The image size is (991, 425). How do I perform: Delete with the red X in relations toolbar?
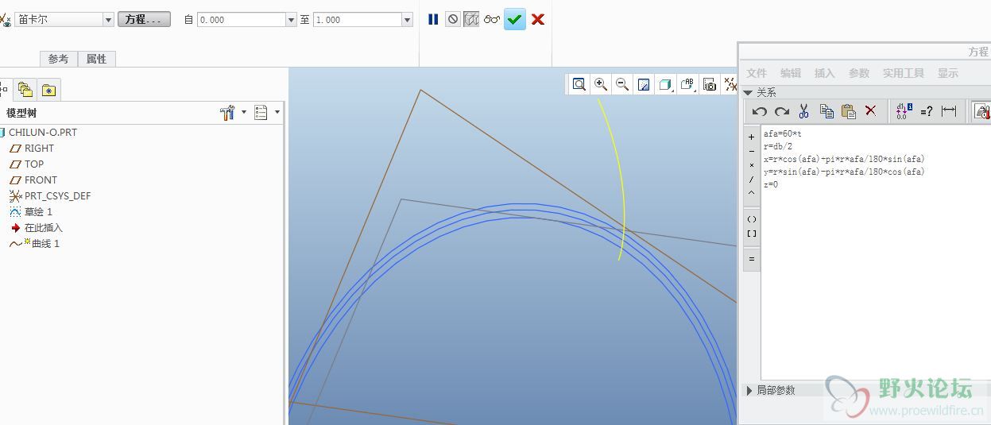[870, 111]
